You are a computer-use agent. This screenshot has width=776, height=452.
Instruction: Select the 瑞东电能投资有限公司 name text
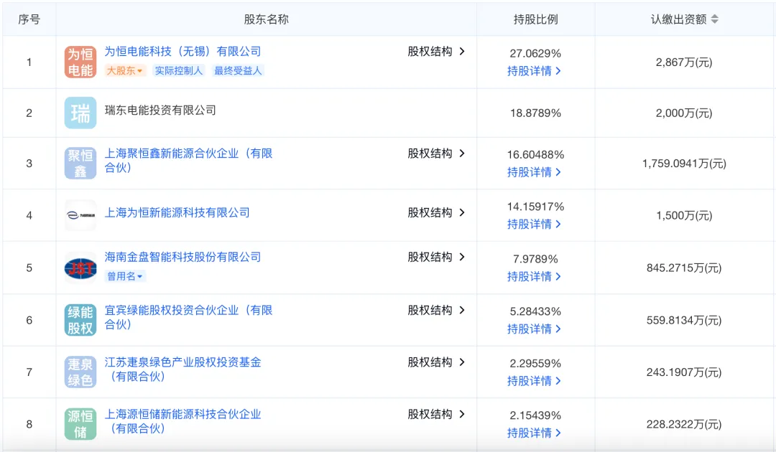click(x=160, y=110)
